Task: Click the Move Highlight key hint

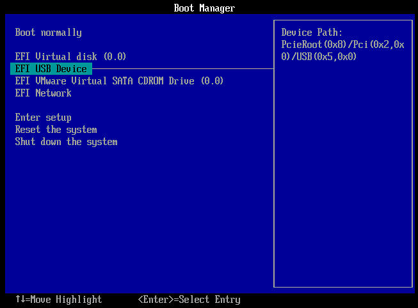Action: [59, 300]
